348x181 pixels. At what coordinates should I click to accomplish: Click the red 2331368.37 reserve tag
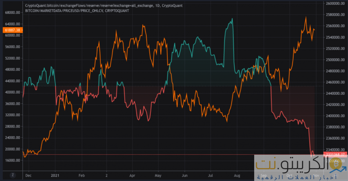(335, 155)
